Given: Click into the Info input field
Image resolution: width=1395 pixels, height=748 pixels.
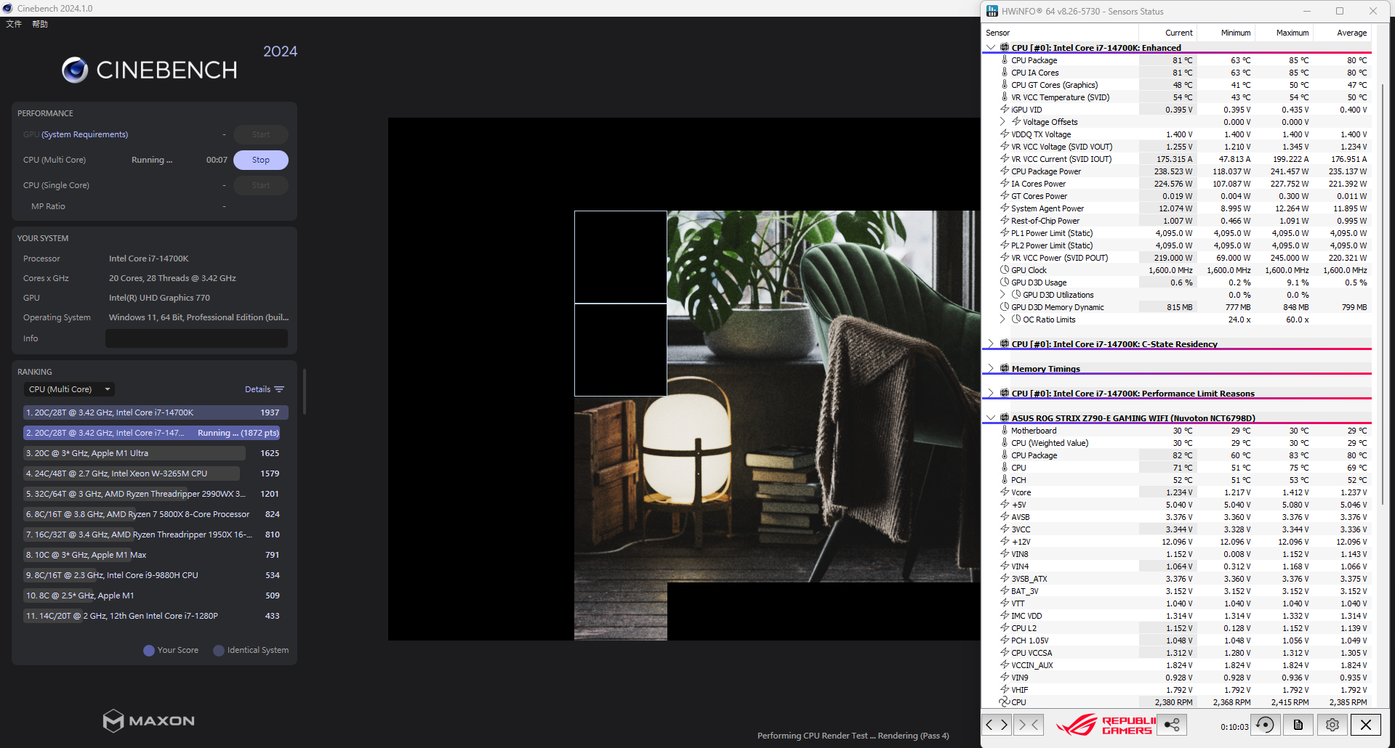Looking at the screenshot, I should coord(196,338).
